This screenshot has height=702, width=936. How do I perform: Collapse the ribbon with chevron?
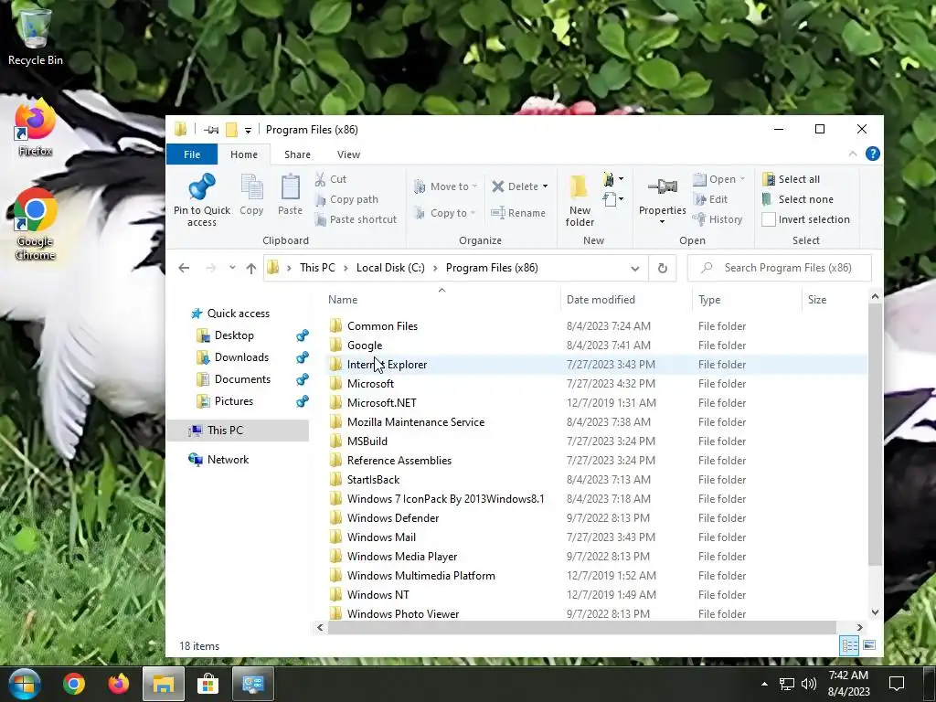click(853, 154)
